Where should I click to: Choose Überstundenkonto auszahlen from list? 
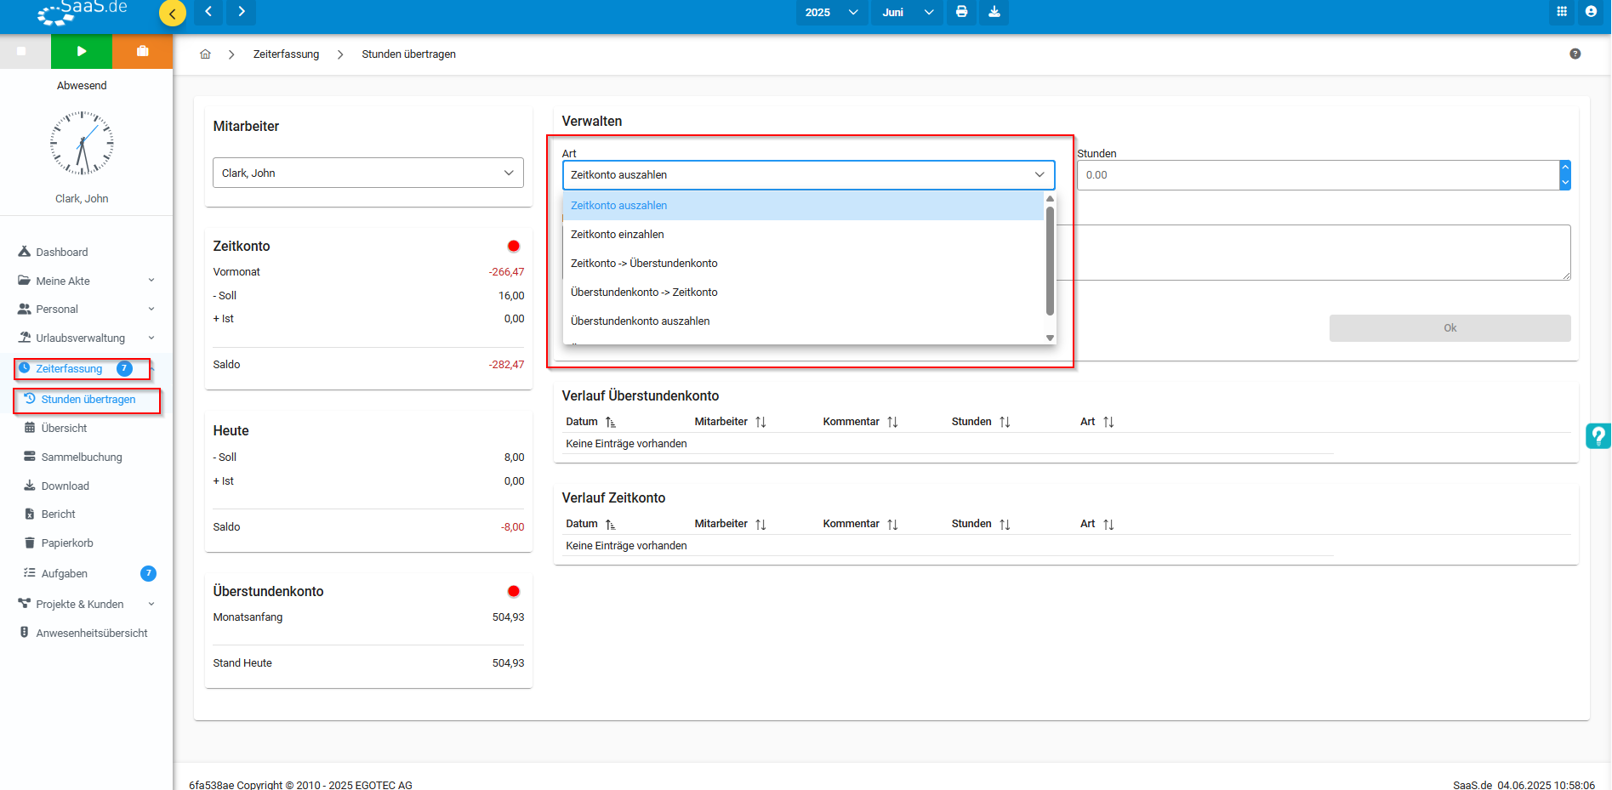point(640,321)
